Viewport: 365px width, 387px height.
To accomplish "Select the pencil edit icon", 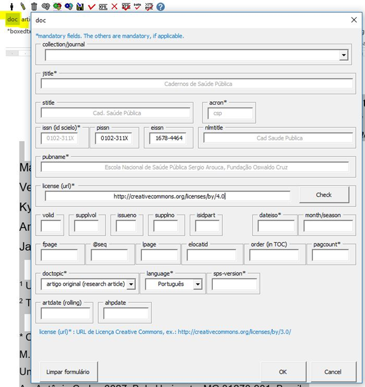I will (x=23, y=7).
